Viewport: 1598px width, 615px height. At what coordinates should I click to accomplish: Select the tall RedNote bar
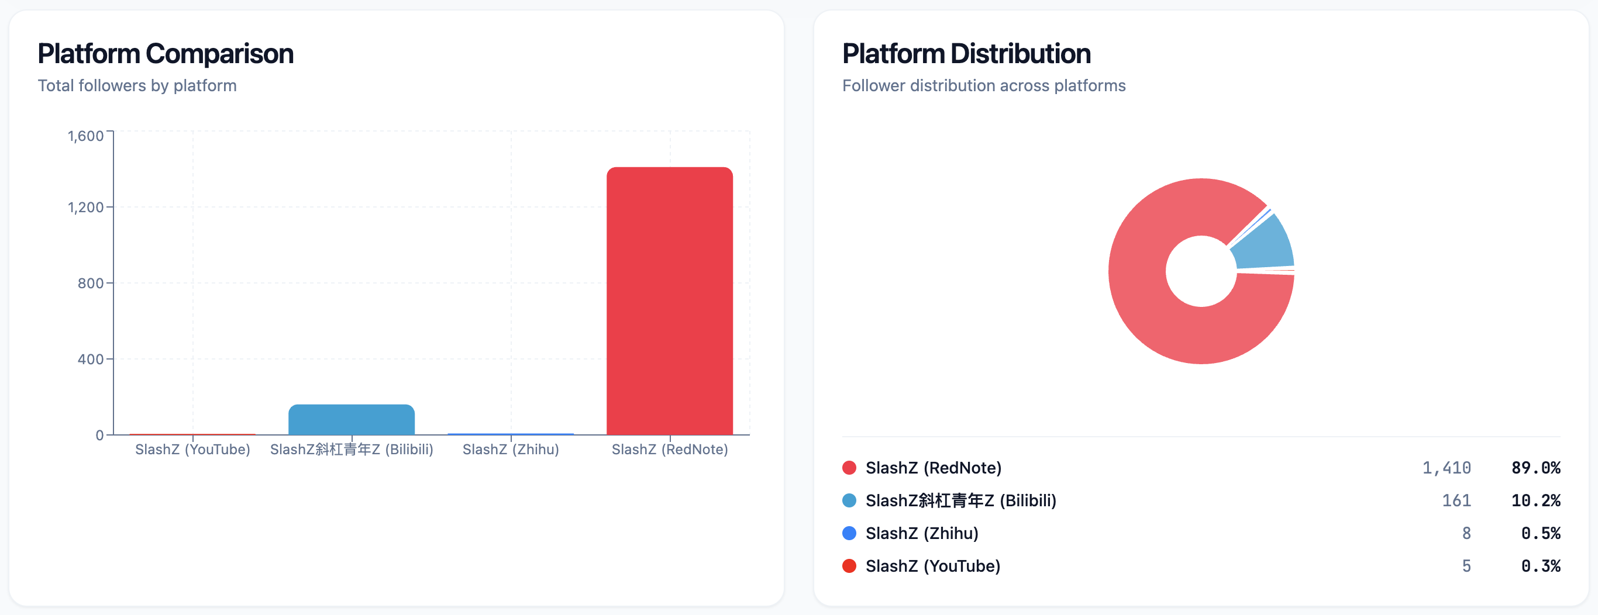pos(670,301)
